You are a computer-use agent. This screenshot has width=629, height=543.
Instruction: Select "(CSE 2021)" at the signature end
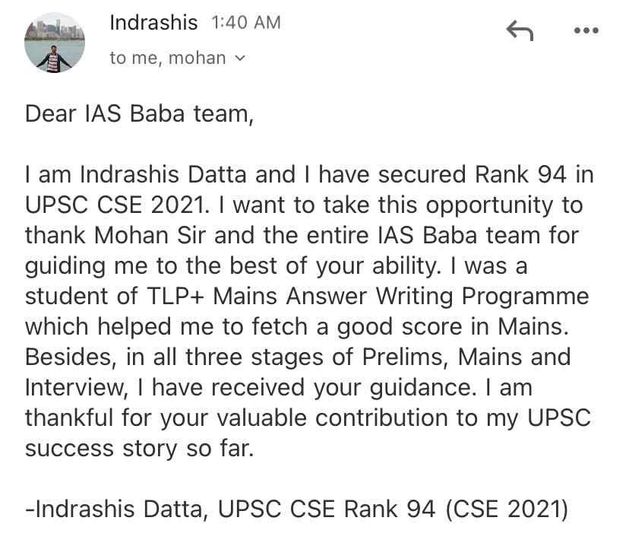(507, 510)
